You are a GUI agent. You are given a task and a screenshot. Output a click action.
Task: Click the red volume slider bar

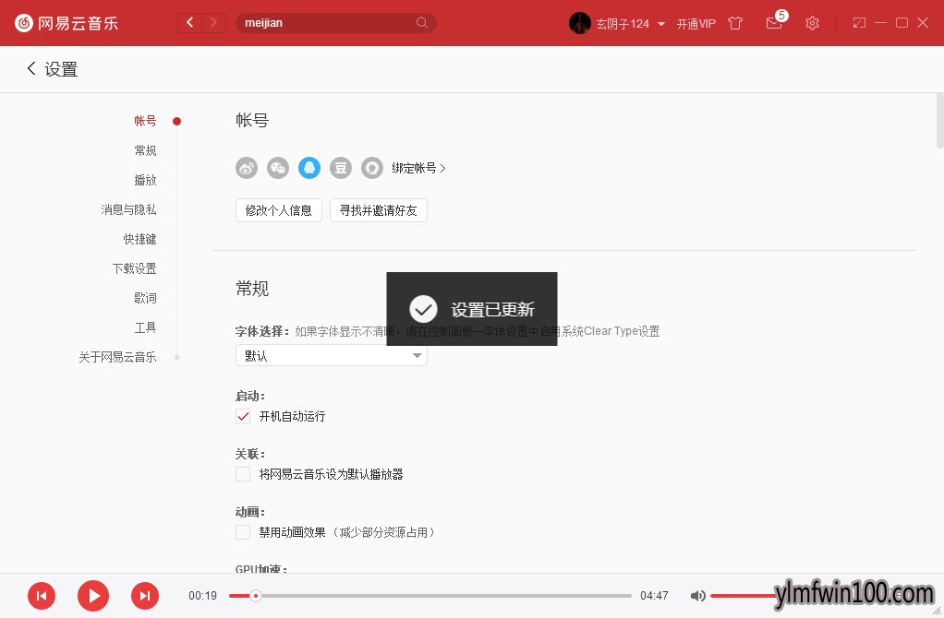click(x=744, y=596)
